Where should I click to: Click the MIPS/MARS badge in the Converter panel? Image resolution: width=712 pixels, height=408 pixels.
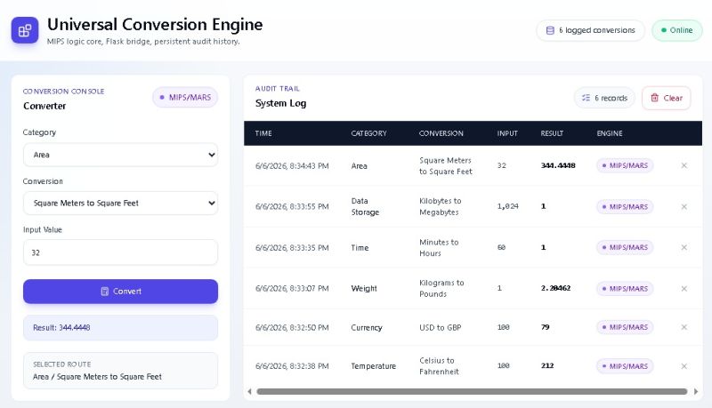click(185, 98)
